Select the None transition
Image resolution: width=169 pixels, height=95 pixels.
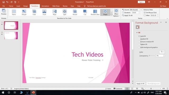14,12
